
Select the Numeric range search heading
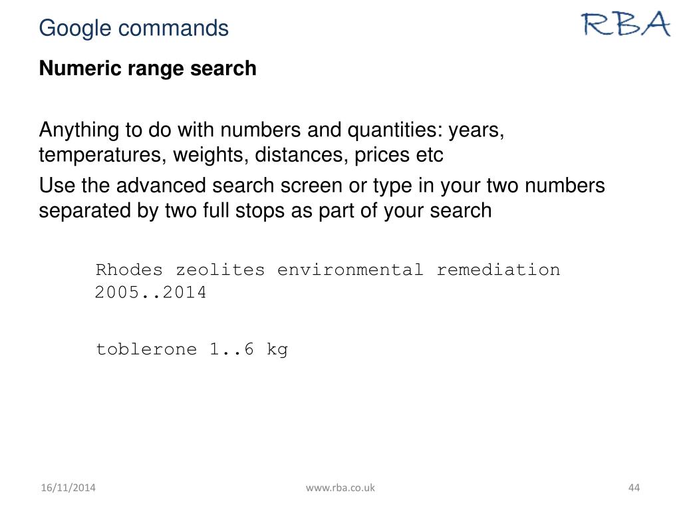pyautogui.click(x=148, y=69)
